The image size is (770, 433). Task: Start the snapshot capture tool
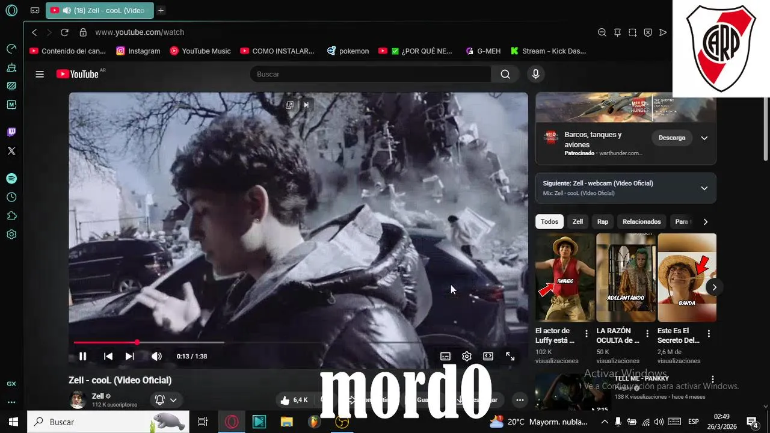pyautogui.click(x=633, y=32)
